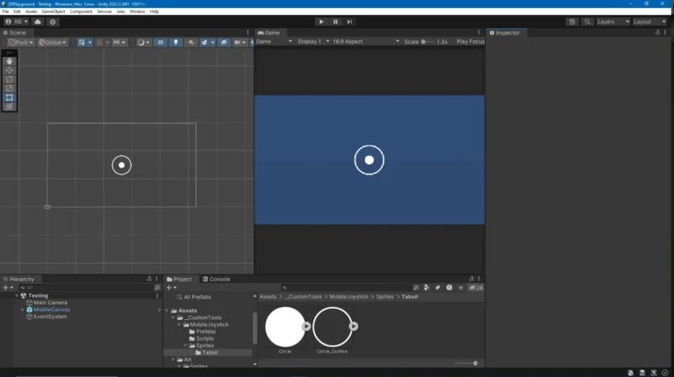Open Game view mode dropdown

click(x=274, y=42)
